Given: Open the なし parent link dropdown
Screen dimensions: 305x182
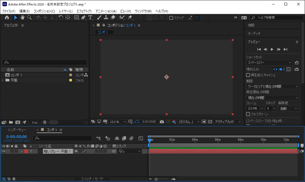Looking at the screenshot, I should click(129, 151).
